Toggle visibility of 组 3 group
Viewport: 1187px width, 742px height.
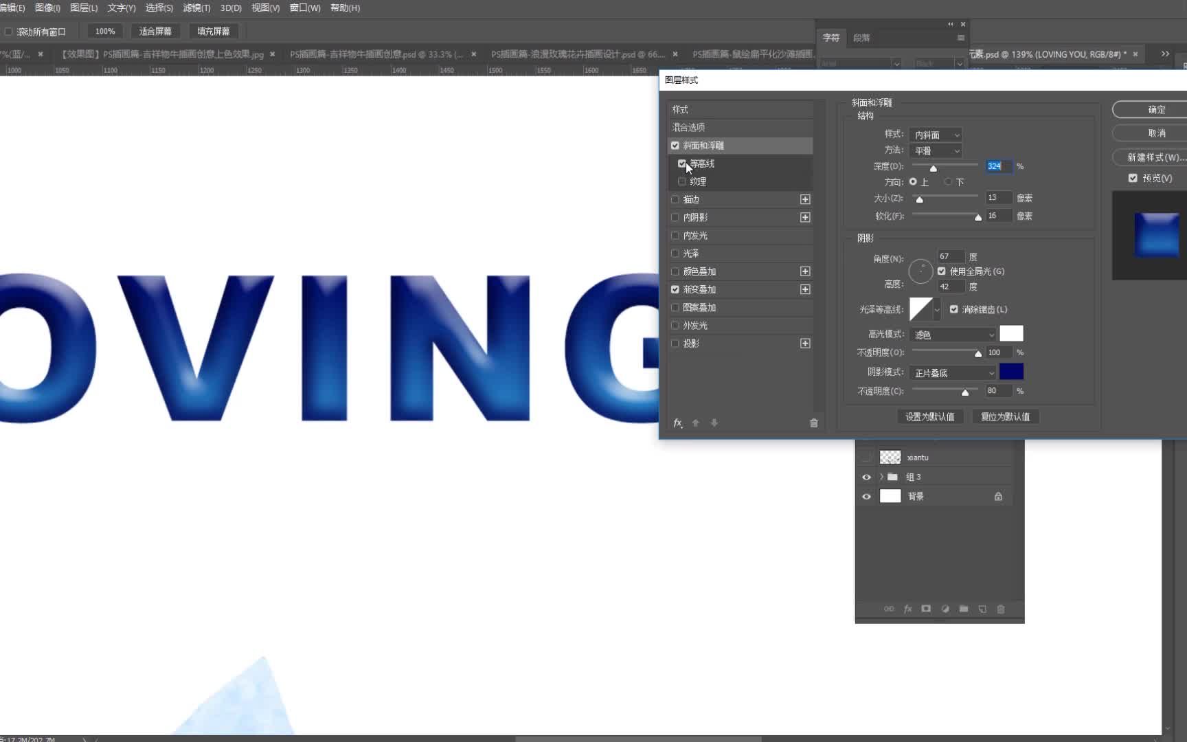tap(866, 477)
